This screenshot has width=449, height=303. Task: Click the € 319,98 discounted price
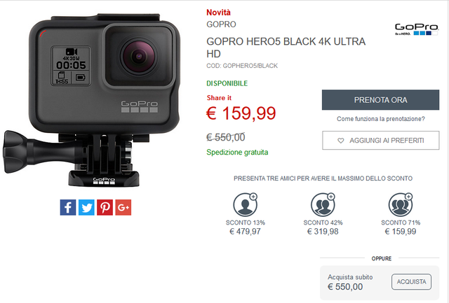pyautogui.click(x=323, y=232)
